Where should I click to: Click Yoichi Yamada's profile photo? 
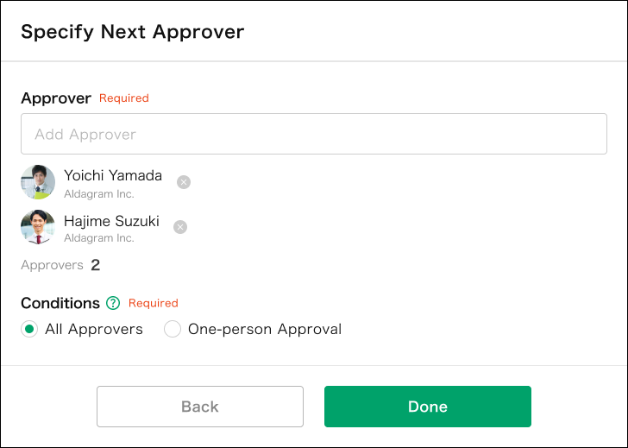tap(38, 182)
